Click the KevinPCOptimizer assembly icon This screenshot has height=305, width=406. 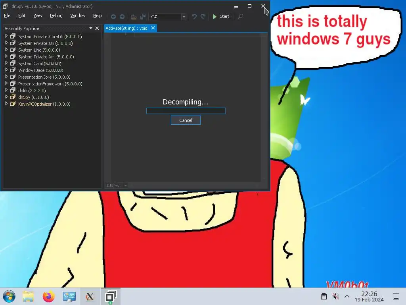point(13,104)
